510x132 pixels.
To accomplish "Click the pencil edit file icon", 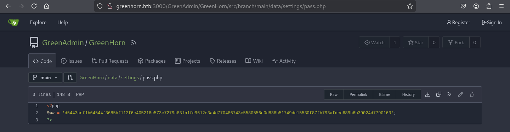I will (x=460, y=94).
